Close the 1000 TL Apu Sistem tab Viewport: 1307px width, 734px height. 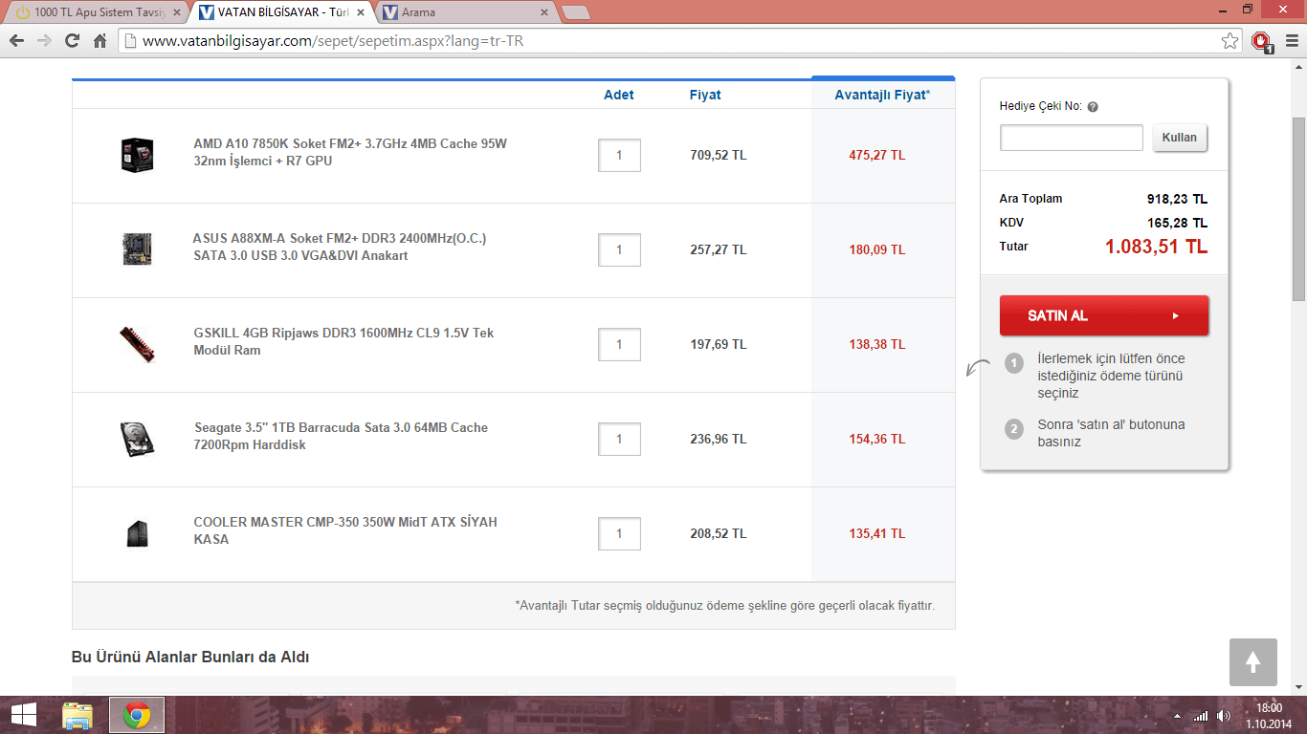coord(177,12)
